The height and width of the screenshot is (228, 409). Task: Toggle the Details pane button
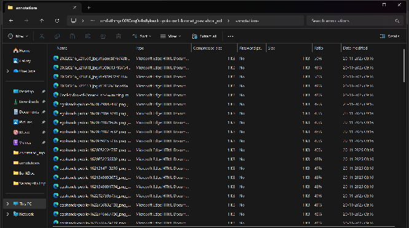tap(389, 36)
